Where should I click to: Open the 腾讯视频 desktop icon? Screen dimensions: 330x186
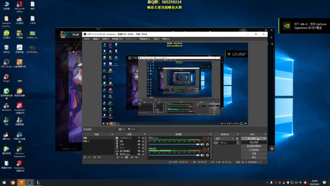click(6, 150)
